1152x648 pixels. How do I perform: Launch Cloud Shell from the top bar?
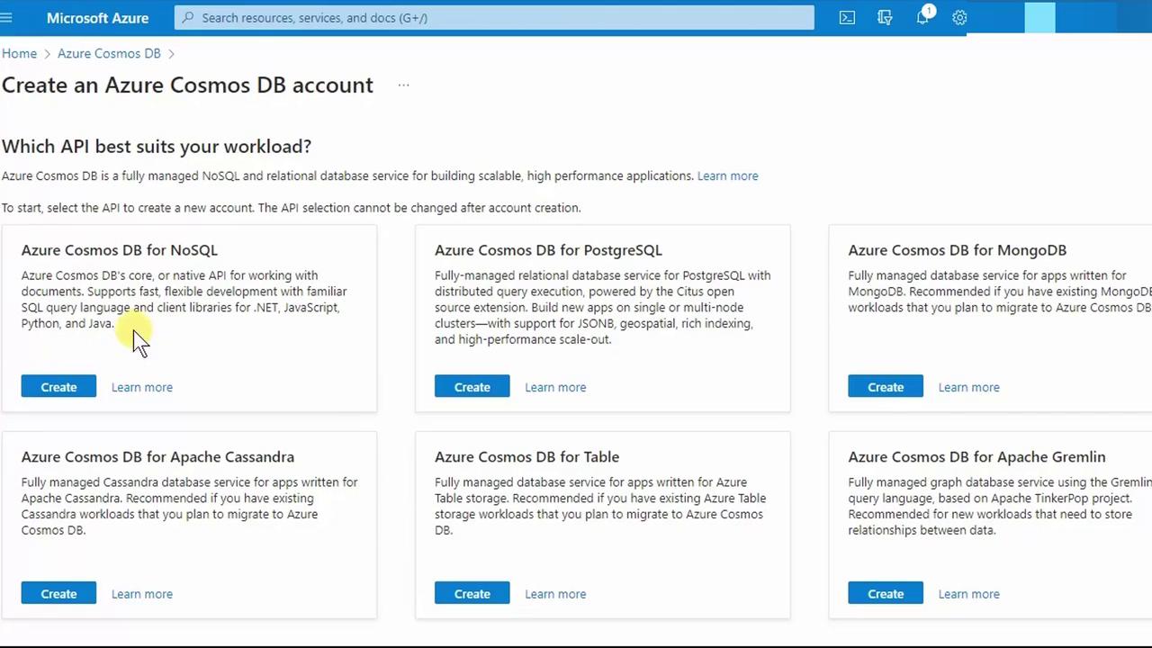coord(847,17)
